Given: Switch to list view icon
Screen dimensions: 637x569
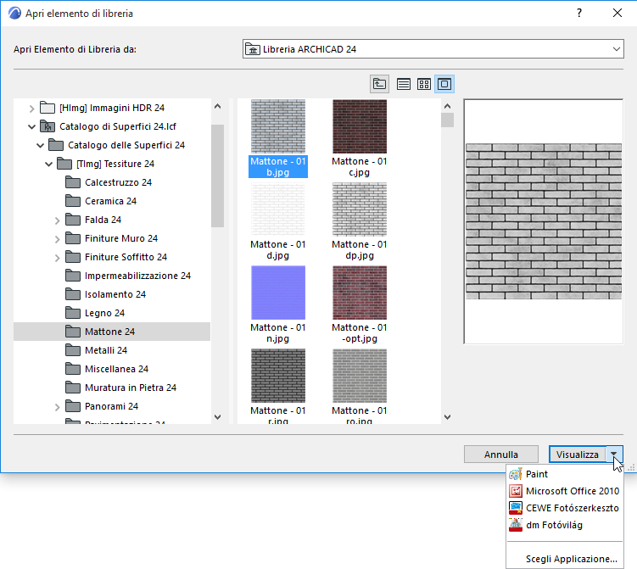Looking at the screenshot, I should 403,84.
